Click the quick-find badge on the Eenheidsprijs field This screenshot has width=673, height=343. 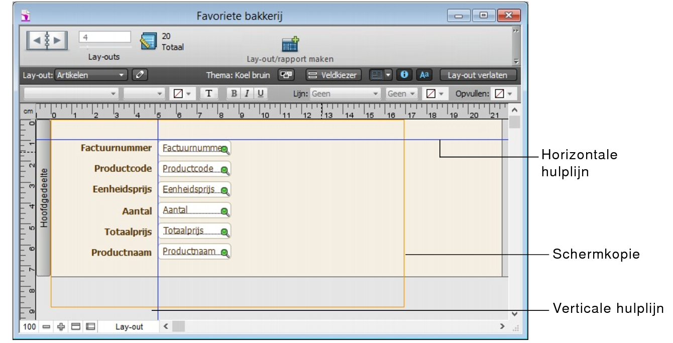(225, 191)
